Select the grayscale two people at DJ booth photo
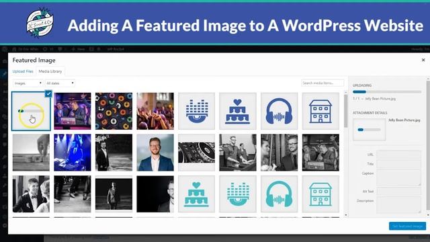The image size is (430, 242). pos(237,153)
